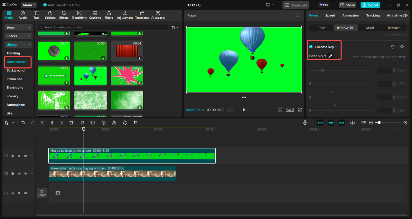This screenshot has height=219, width=412.
Task: Open the Menu dropdown
Action: (29, 5)
